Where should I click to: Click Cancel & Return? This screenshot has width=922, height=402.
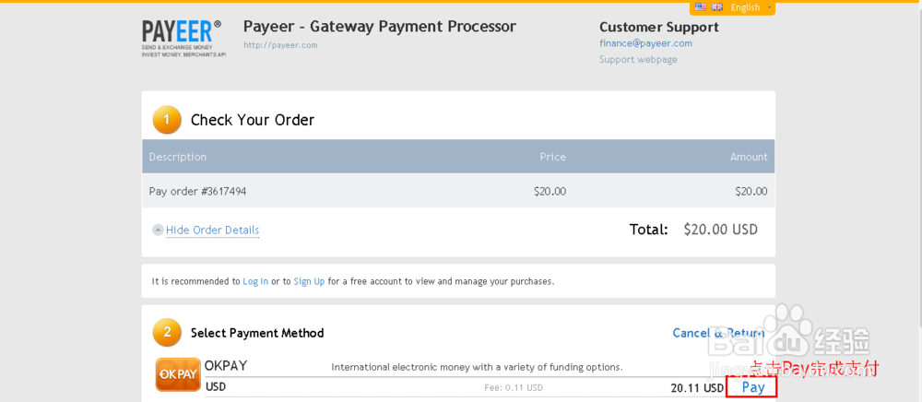click(718, 333)
